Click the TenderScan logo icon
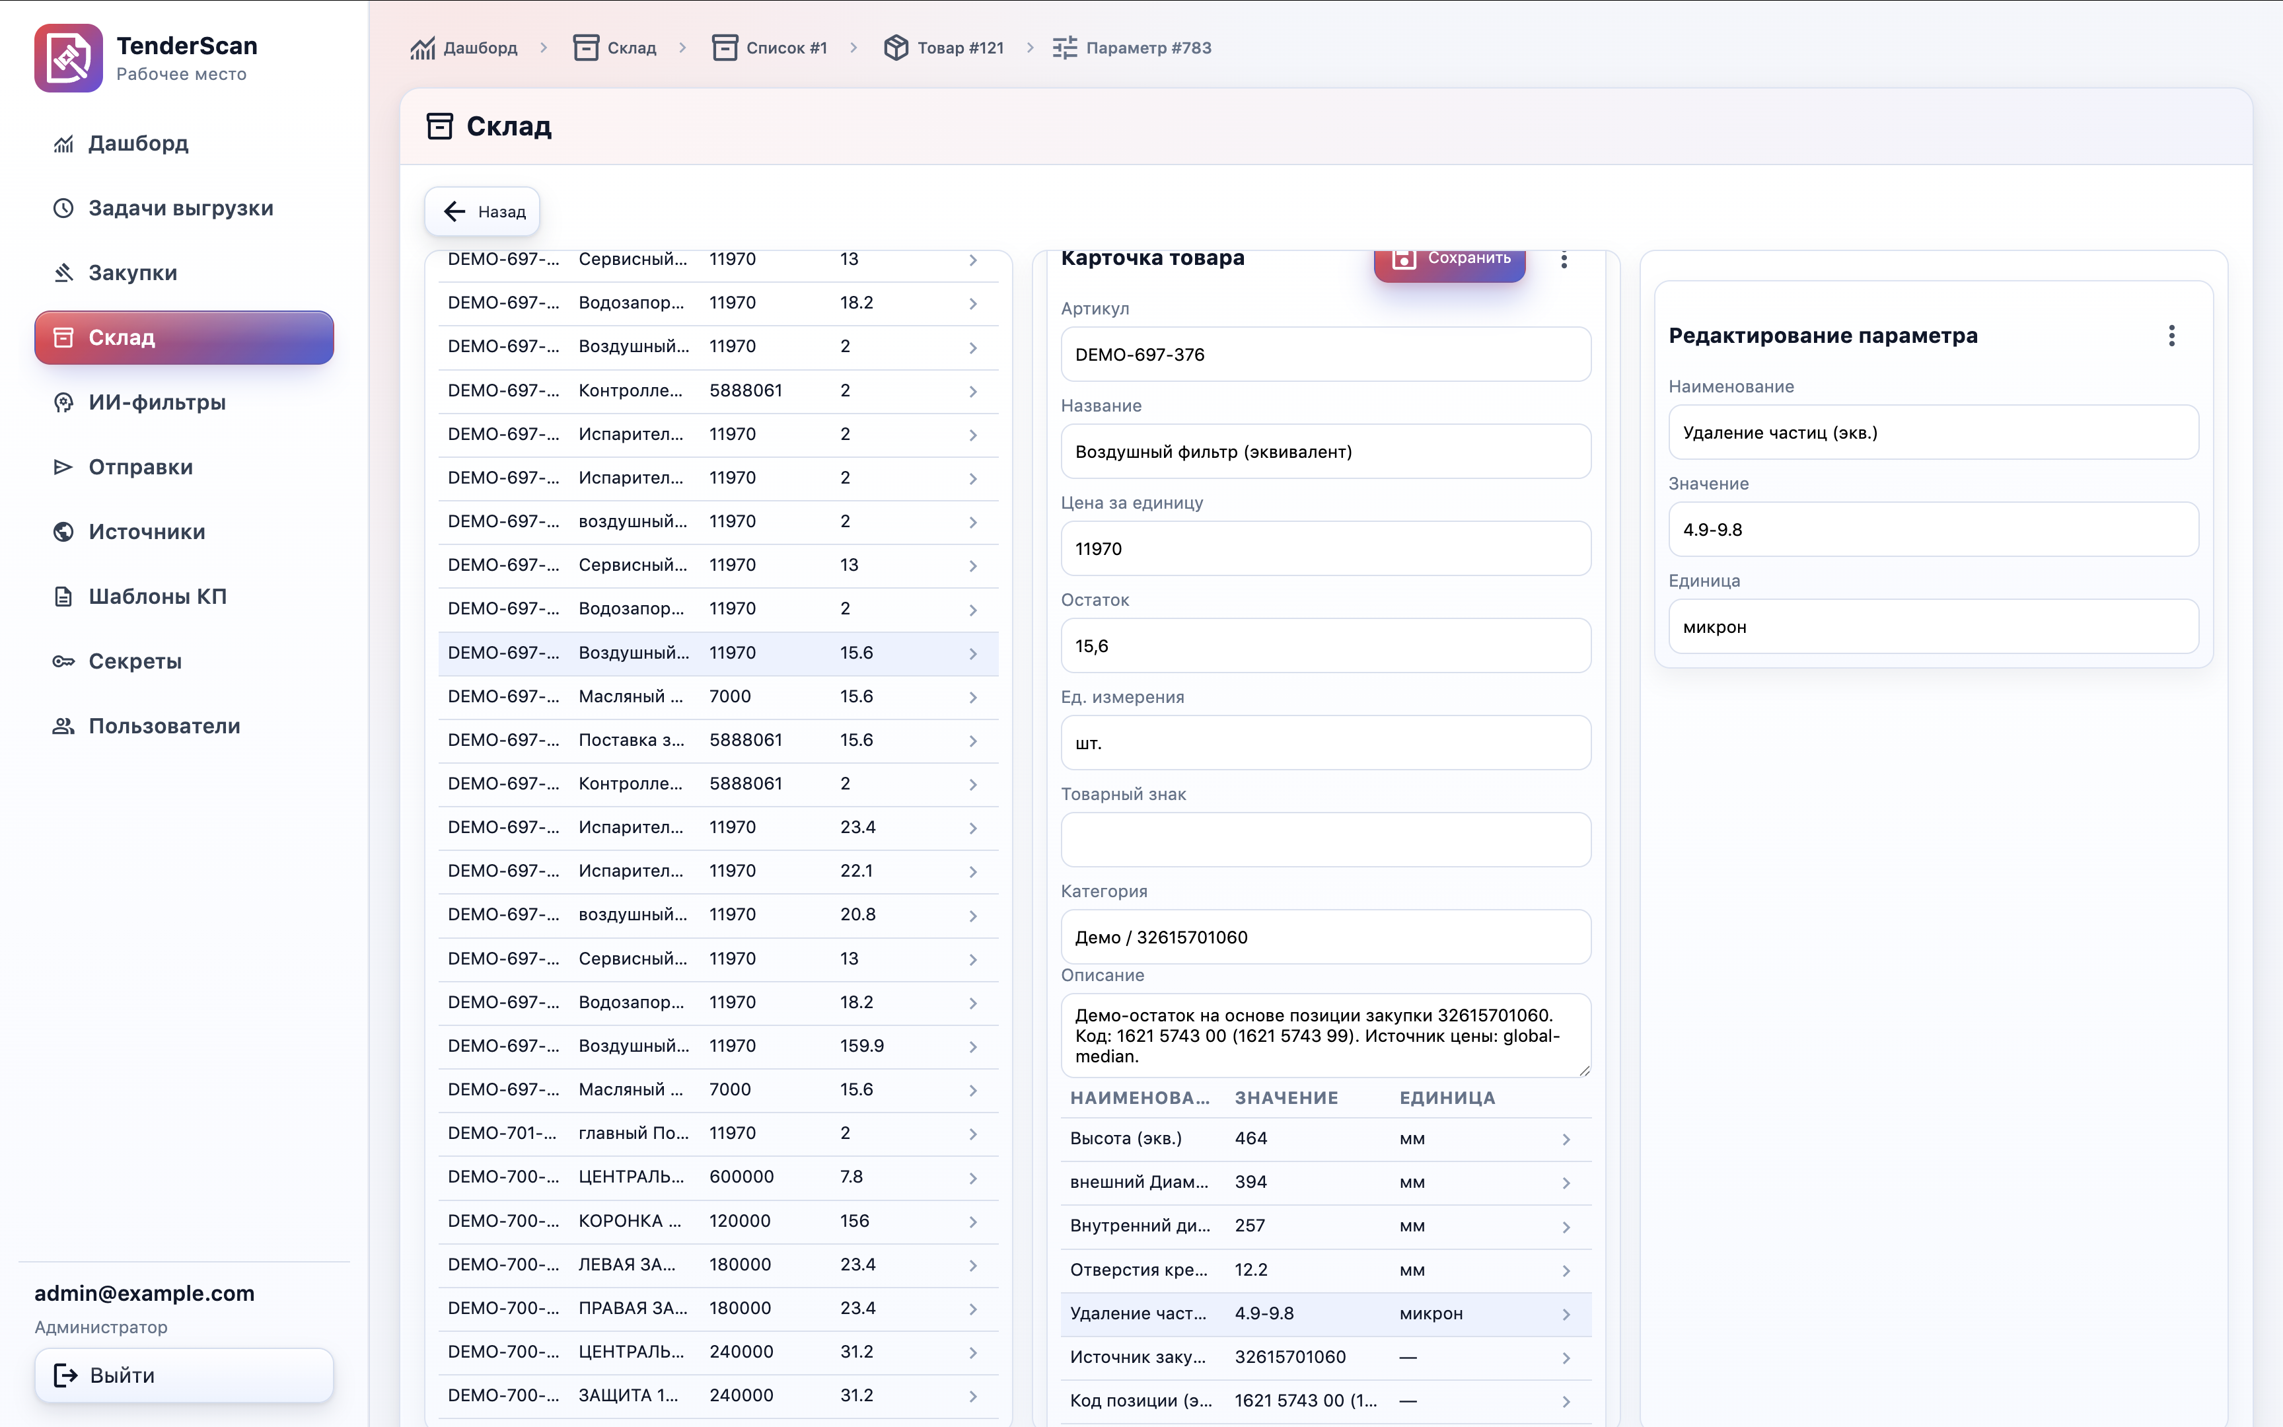 68,57
